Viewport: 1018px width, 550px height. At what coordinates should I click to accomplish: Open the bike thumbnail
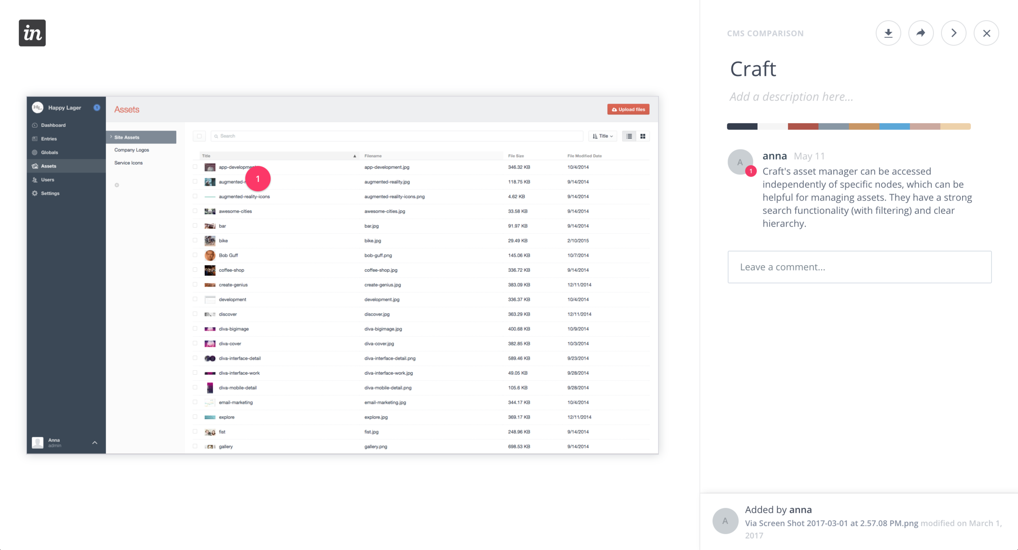210,241
